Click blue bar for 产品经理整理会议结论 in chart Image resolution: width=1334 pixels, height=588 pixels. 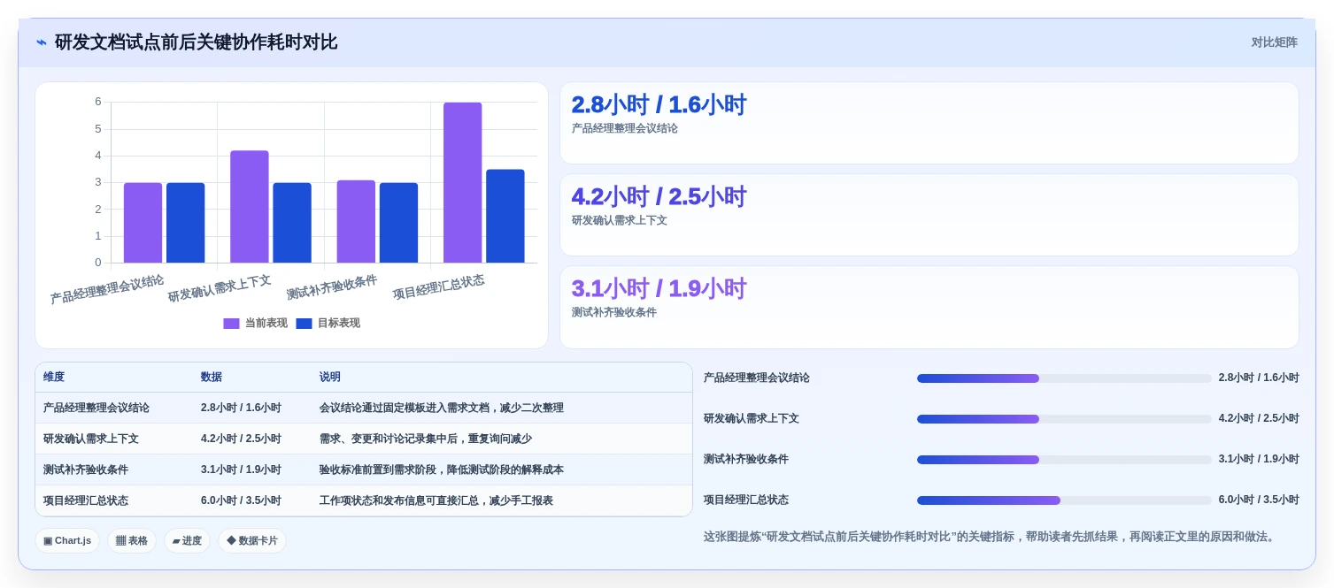pyautogui.click(x=186, y=223)
